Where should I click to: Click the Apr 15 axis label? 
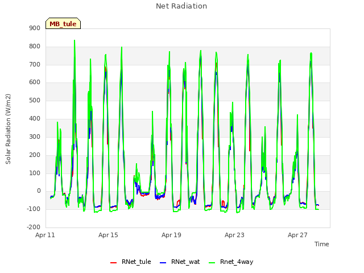pyautogui.click(x=108, y=235)
